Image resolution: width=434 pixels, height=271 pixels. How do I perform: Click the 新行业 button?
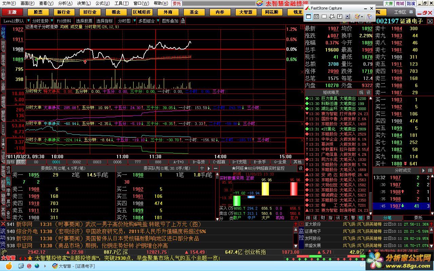tap(64, 12)
